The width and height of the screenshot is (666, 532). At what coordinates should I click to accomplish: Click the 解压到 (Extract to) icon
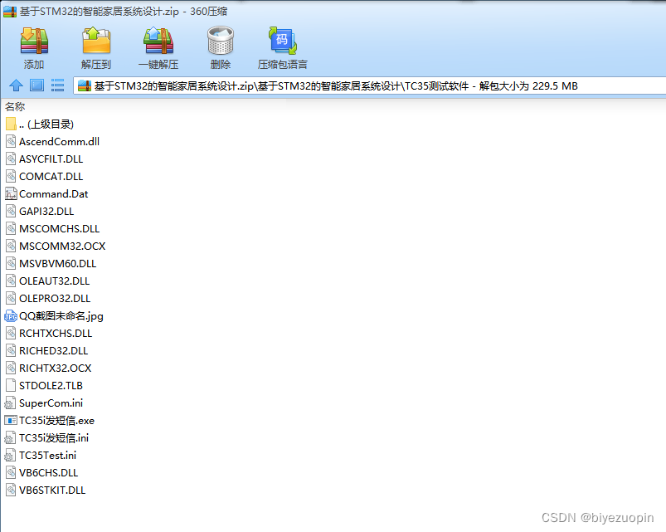(x=96, y=41)
